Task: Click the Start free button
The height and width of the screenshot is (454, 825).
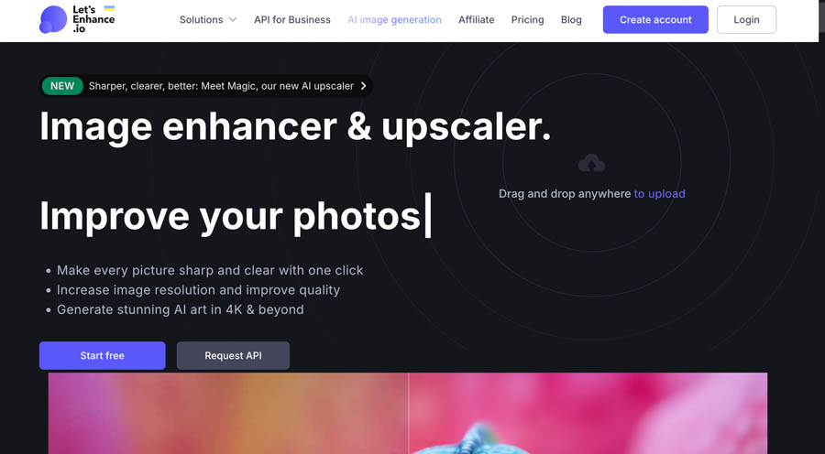Action: 102,356
